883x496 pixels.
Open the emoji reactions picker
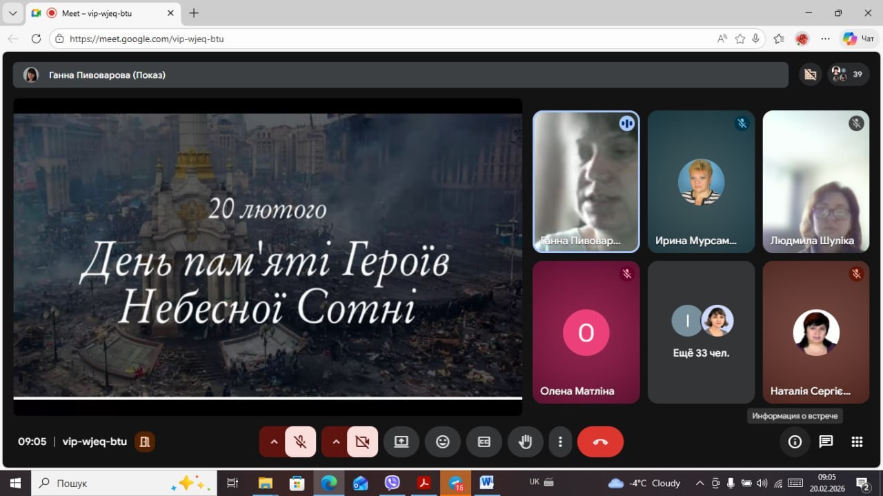(x=443, y=442)
